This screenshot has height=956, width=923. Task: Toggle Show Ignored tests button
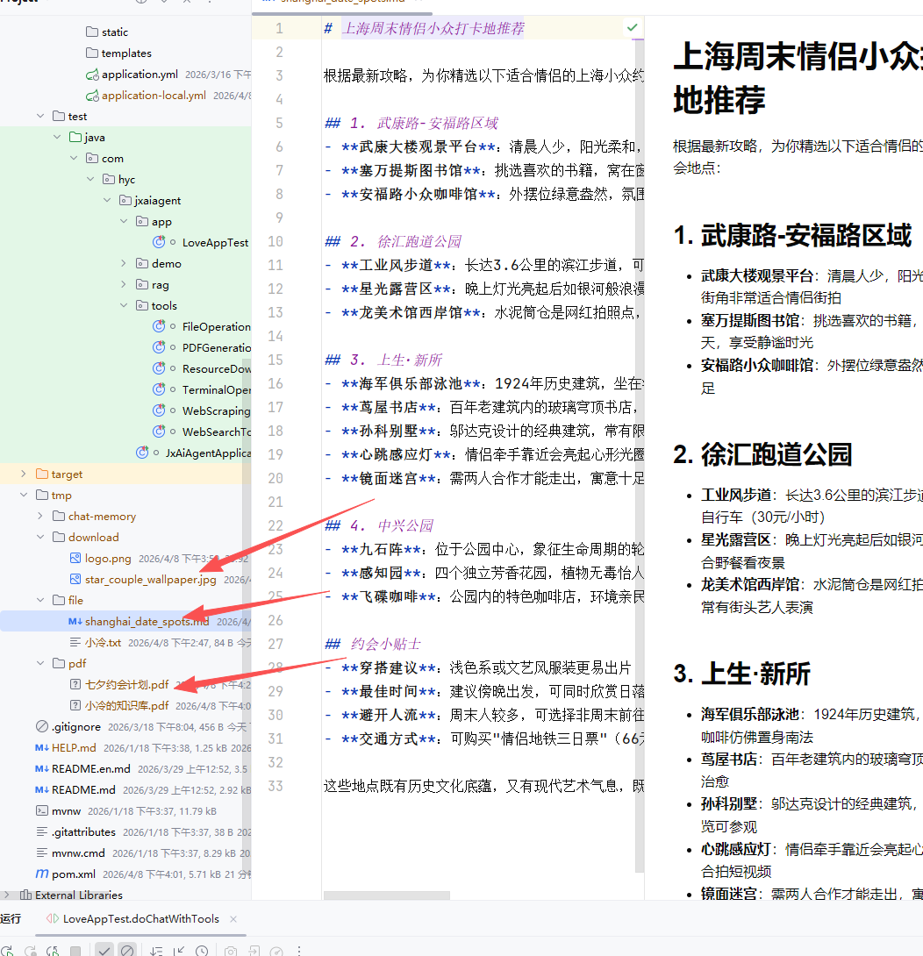pyautogui.click(x=127, y=951)
